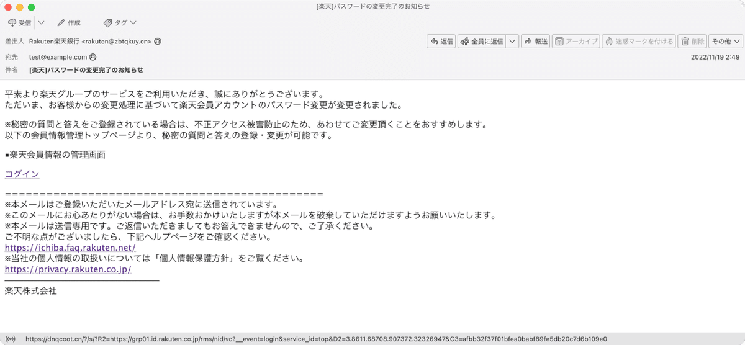Click the contact icon beside sender address
The image size is (745, 345).
[158, 42]
